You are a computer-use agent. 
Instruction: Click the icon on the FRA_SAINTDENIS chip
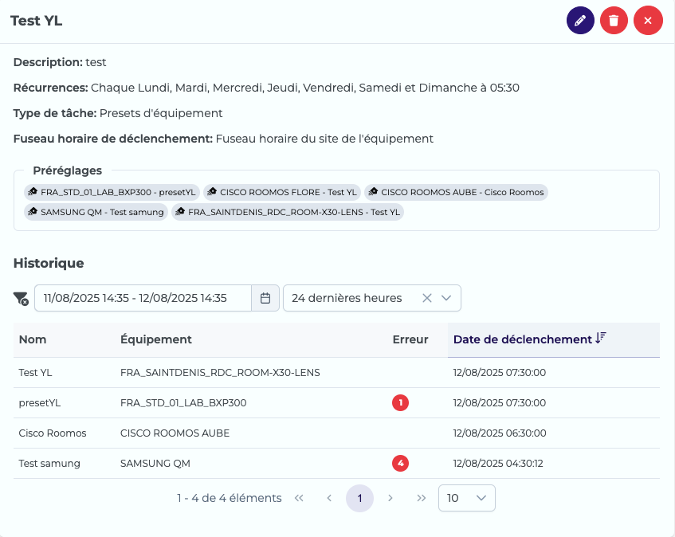coord(180,212)
